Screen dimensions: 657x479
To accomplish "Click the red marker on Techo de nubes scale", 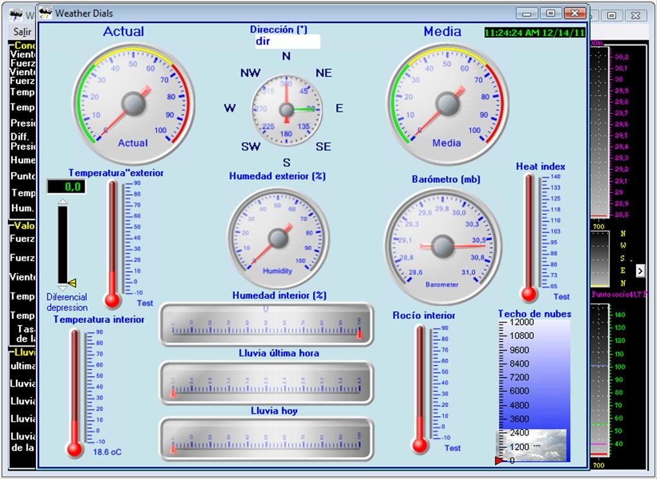I will tap(499, 461).
